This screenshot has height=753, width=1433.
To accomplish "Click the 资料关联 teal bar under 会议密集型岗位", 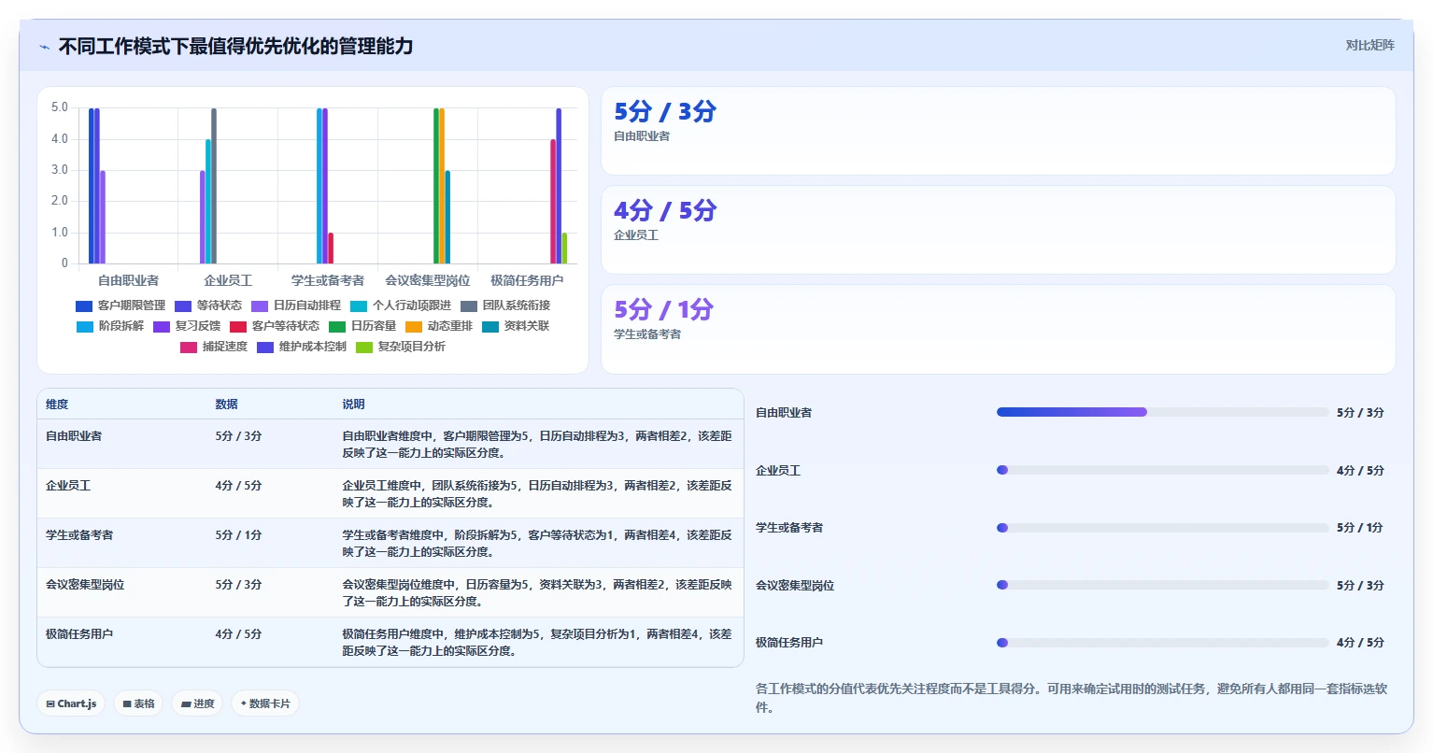I will tap(447, 217).
